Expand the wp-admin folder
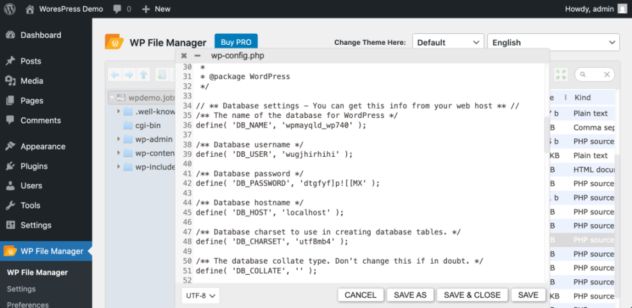Image resolution: width=632 pixels, height=308 pixels. (118, 139)
